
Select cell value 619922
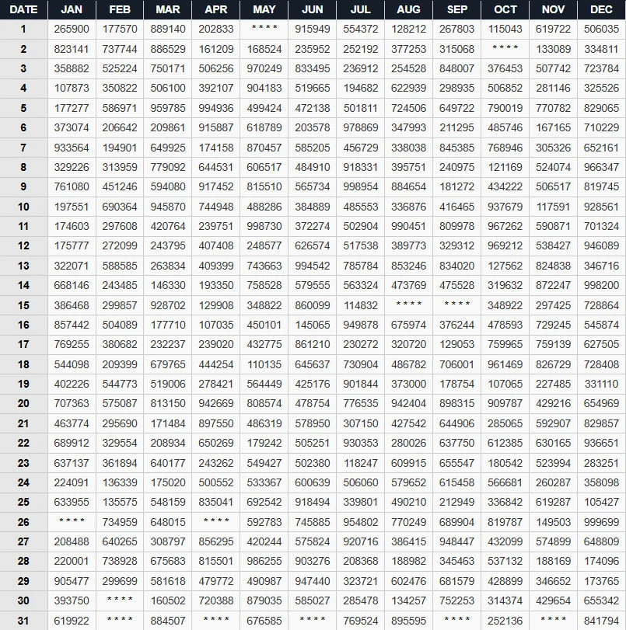pos(72,621)
